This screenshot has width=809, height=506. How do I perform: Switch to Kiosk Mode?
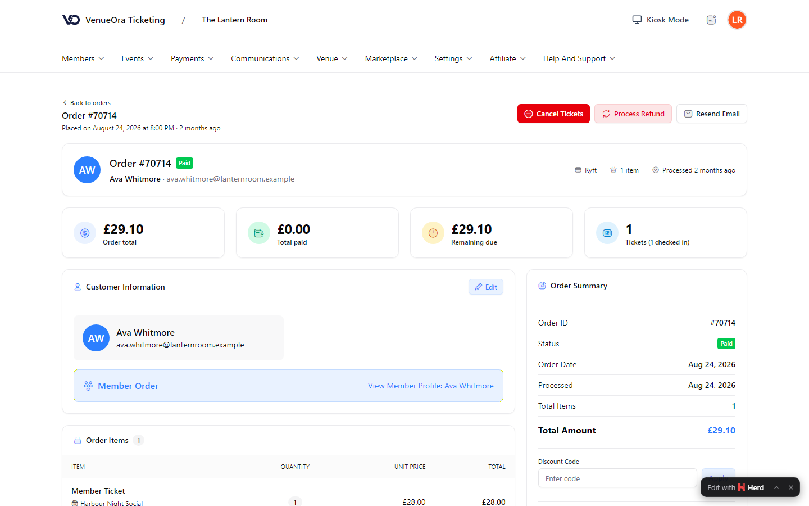[661, 20]
